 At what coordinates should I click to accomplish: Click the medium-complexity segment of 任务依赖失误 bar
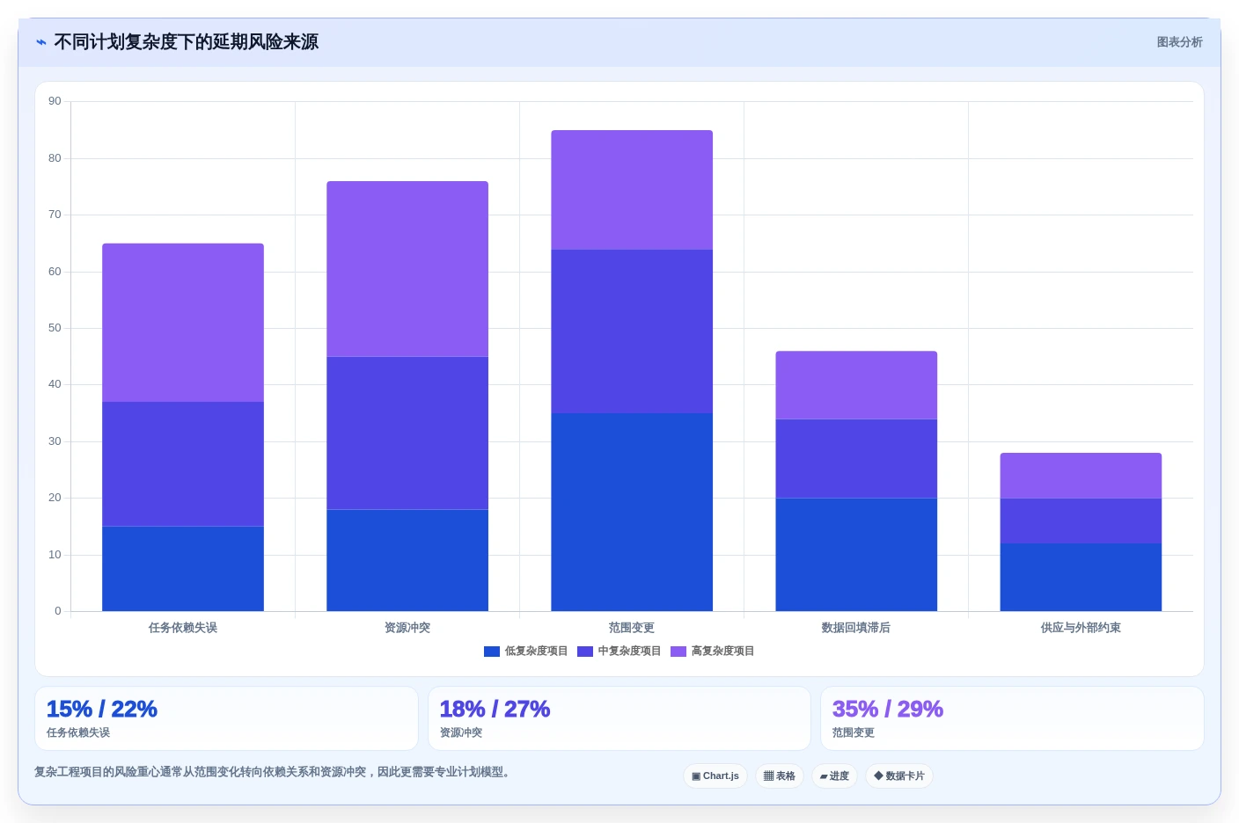pos(183,464)
